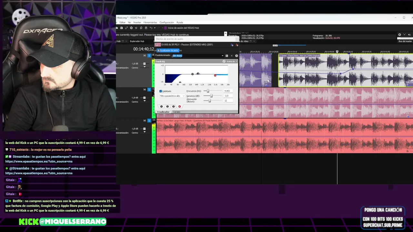Click the Ganancia value field -2,0
The width and height of the screenshot is (413, 232).
[x=228, y=96]
